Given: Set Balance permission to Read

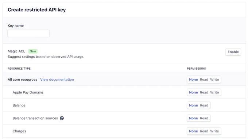Looking at the screenshot, I should click(204, 105).
